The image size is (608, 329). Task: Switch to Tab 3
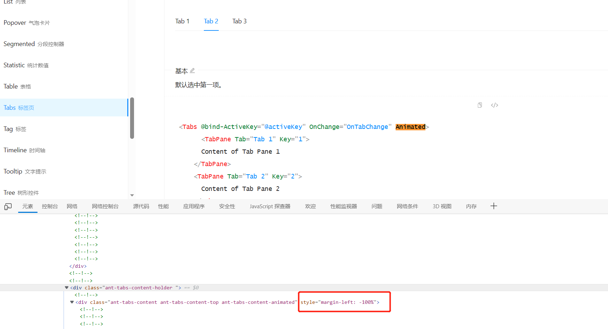[239, 21]
